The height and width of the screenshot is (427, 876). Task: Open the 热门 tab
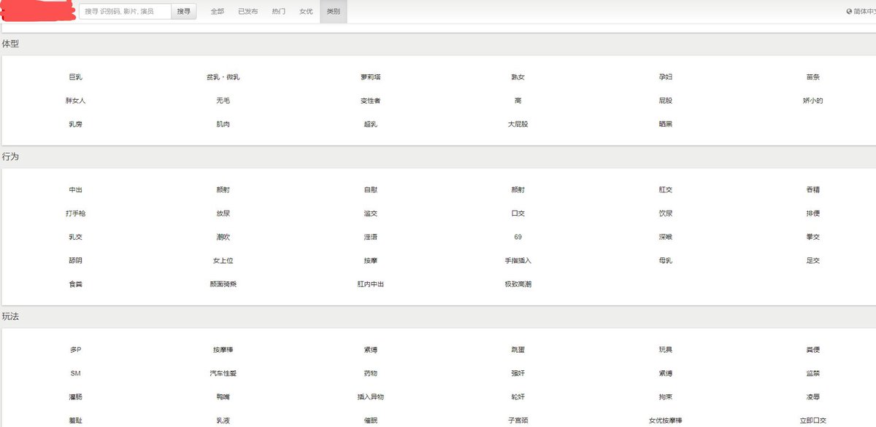point(279,12)
